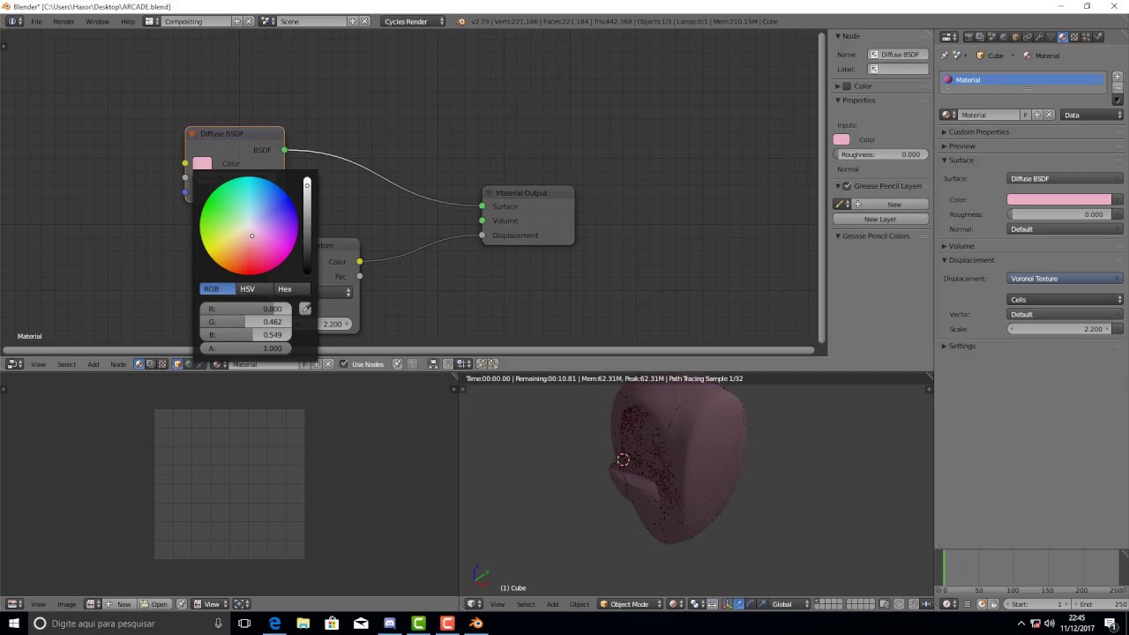This screenshot has height=635, width=1129.
Task: Open the Mesh Data triangle tab icon
Action: point(1050,37)
